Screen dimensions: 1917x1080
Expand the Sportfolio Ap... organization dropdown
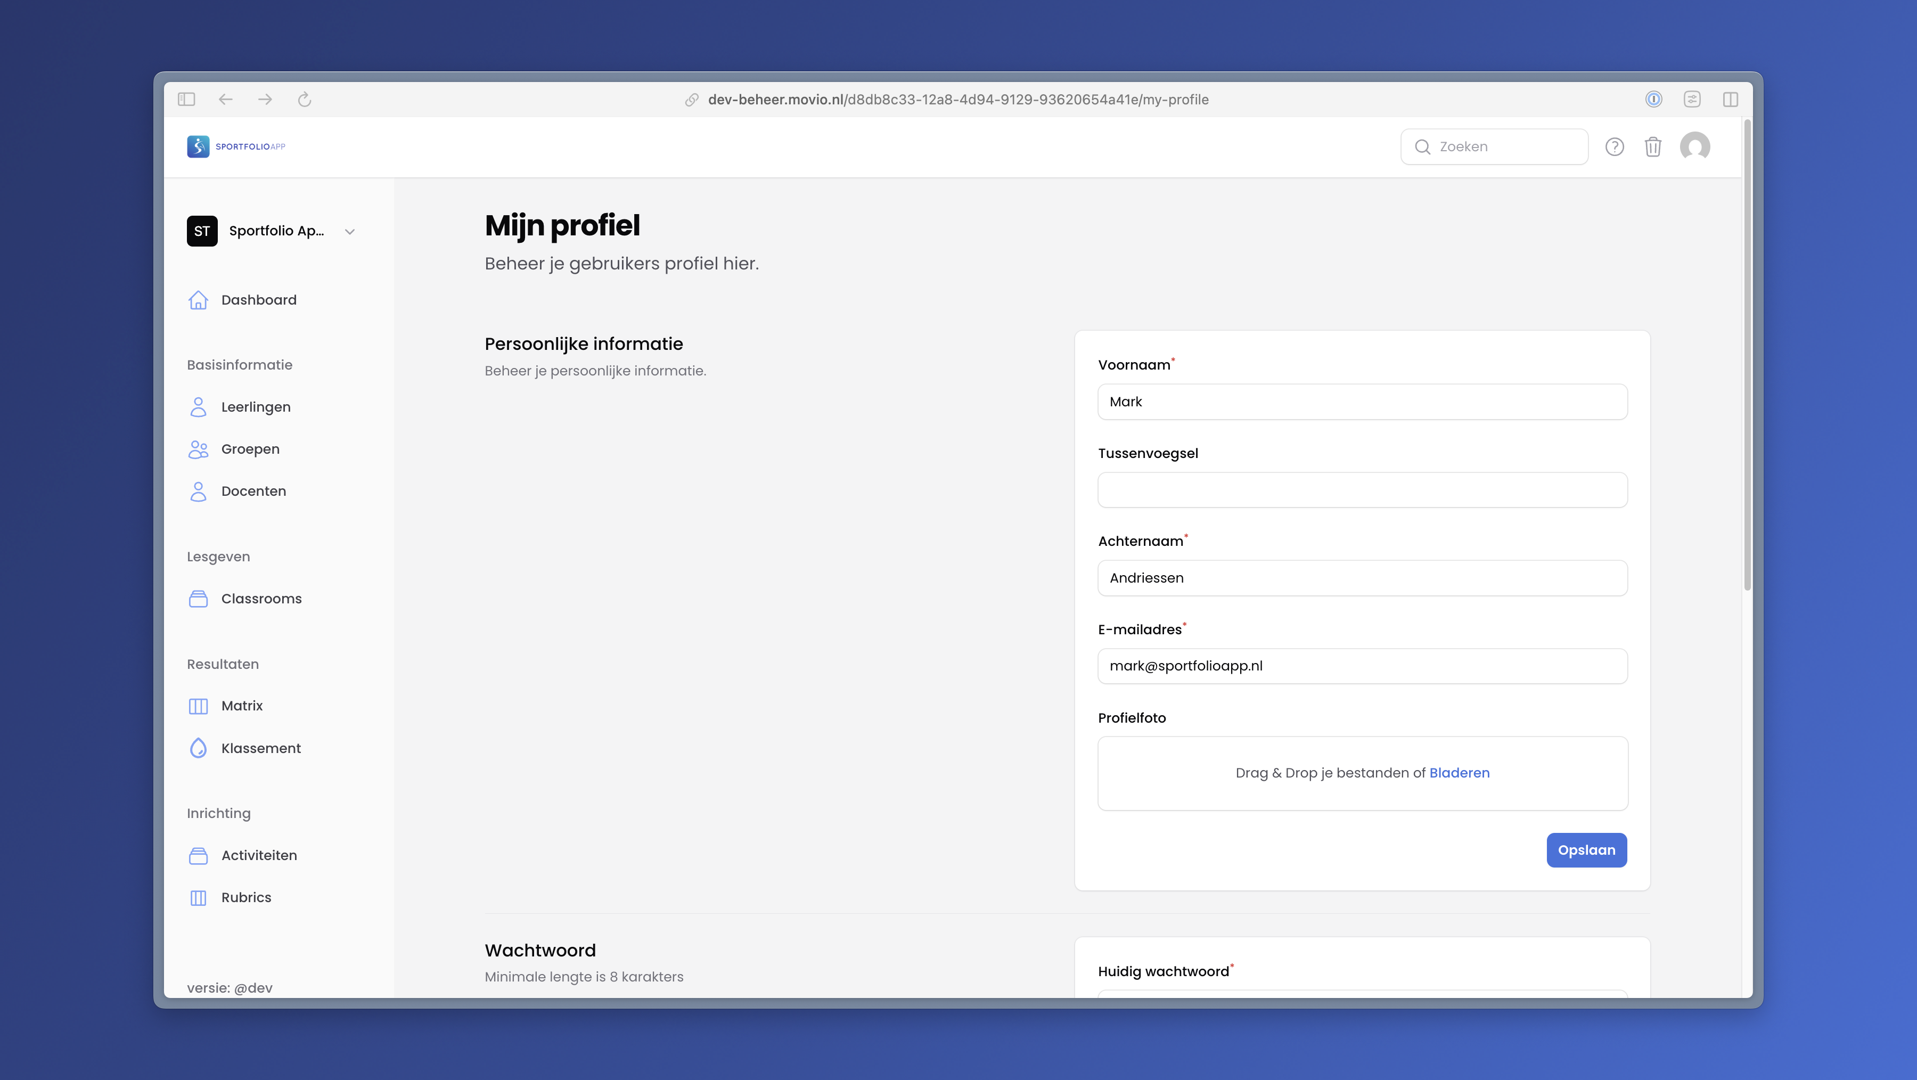(350, 232)
